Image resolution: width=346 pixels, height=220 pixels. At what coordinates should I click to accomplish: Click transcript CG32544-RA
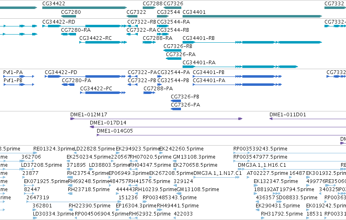(x=174, y=22)
